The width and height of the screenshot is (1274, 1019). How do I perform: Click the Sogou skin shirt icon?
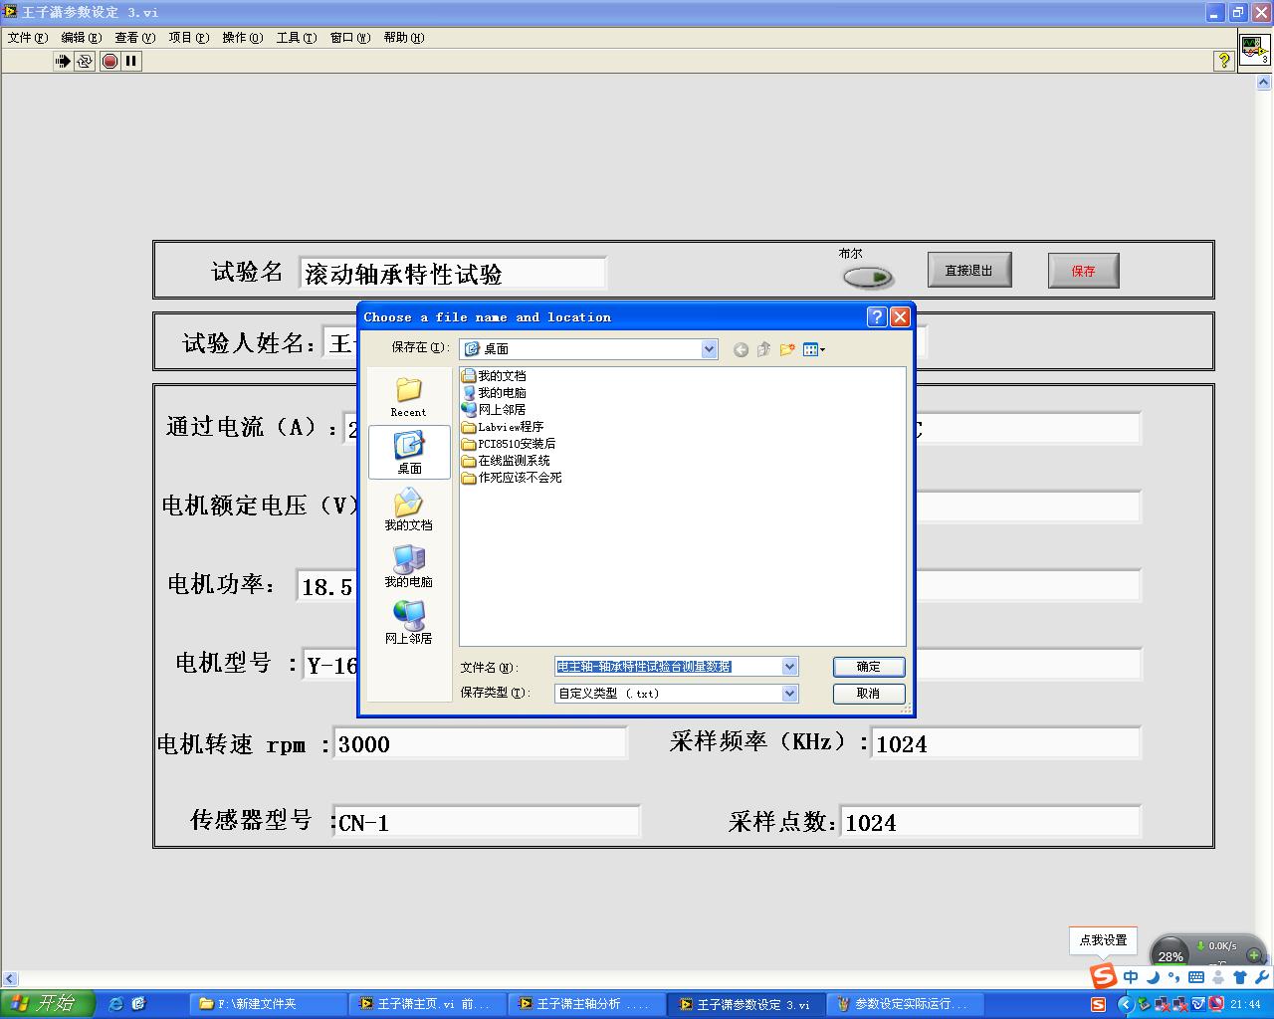1239,977
